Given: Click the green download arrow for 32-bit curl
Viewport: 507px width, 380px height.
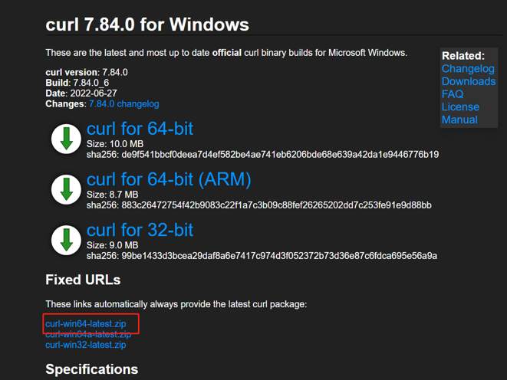Looking at the screenshot, I should pos(66,241).
